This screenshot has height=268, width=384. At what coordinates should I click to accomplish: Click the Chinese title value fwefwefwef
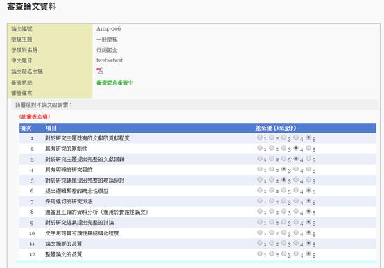pos(110,60)
